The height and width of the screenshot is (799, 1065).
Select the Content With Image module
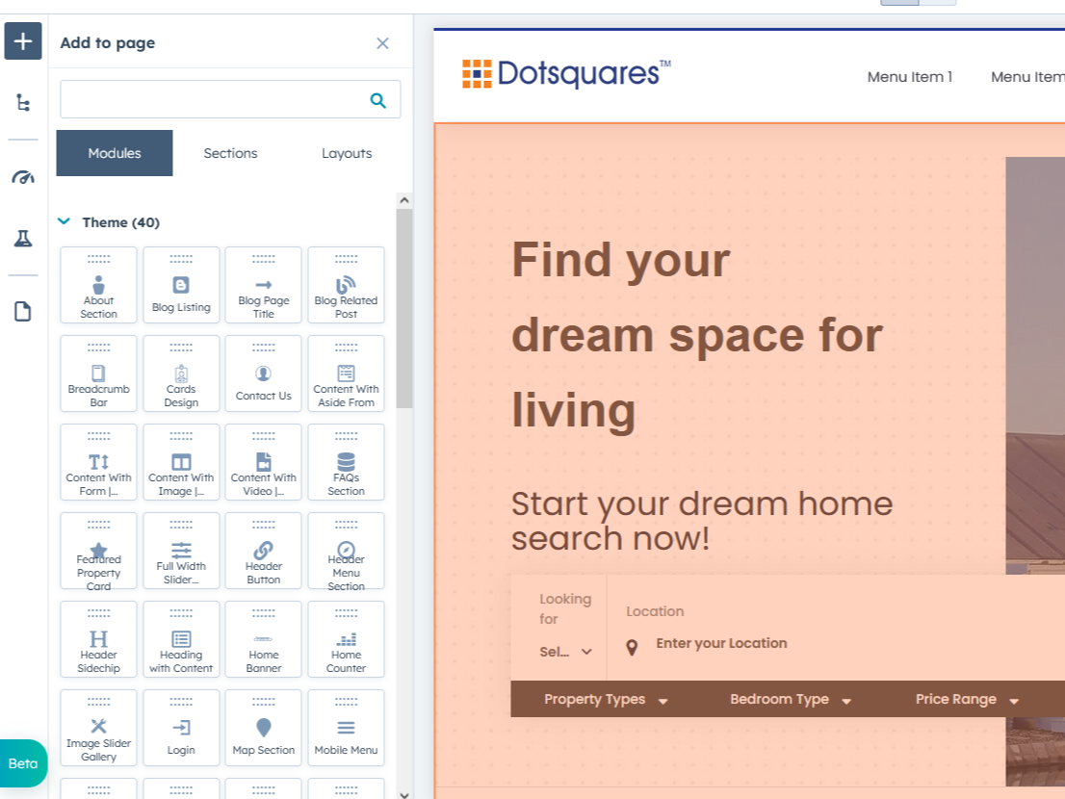coord(181,462)
